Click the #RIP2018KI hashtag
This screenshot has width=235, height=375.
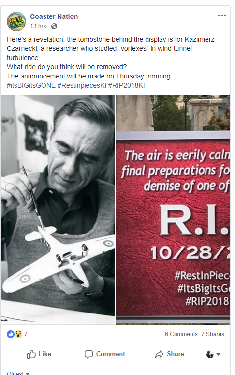tap(127, 85)
